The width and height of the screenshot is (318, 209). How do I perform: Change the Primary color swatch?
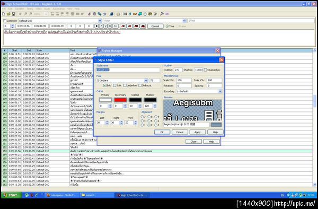[x=105, y=100]
